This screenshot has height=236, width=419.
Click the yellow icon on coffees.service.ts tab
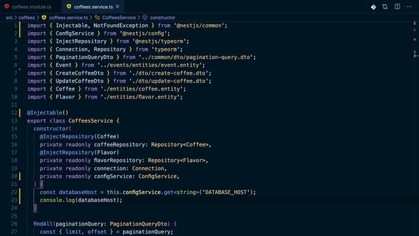[69, 7]
